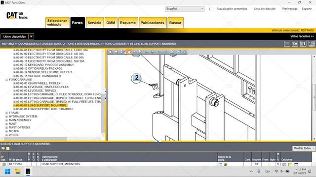Screen dimensions: 316x177
Task: Click the ESP language indicator in tray
Action: tap(268, 172)
